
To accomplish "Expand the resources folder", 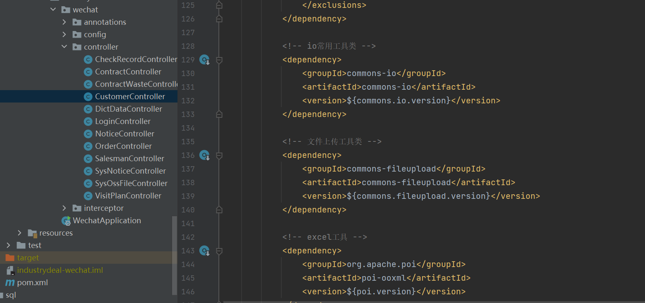I will [19, 233].
